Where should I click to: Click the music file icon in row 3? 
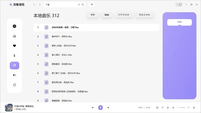coord(46,46)
